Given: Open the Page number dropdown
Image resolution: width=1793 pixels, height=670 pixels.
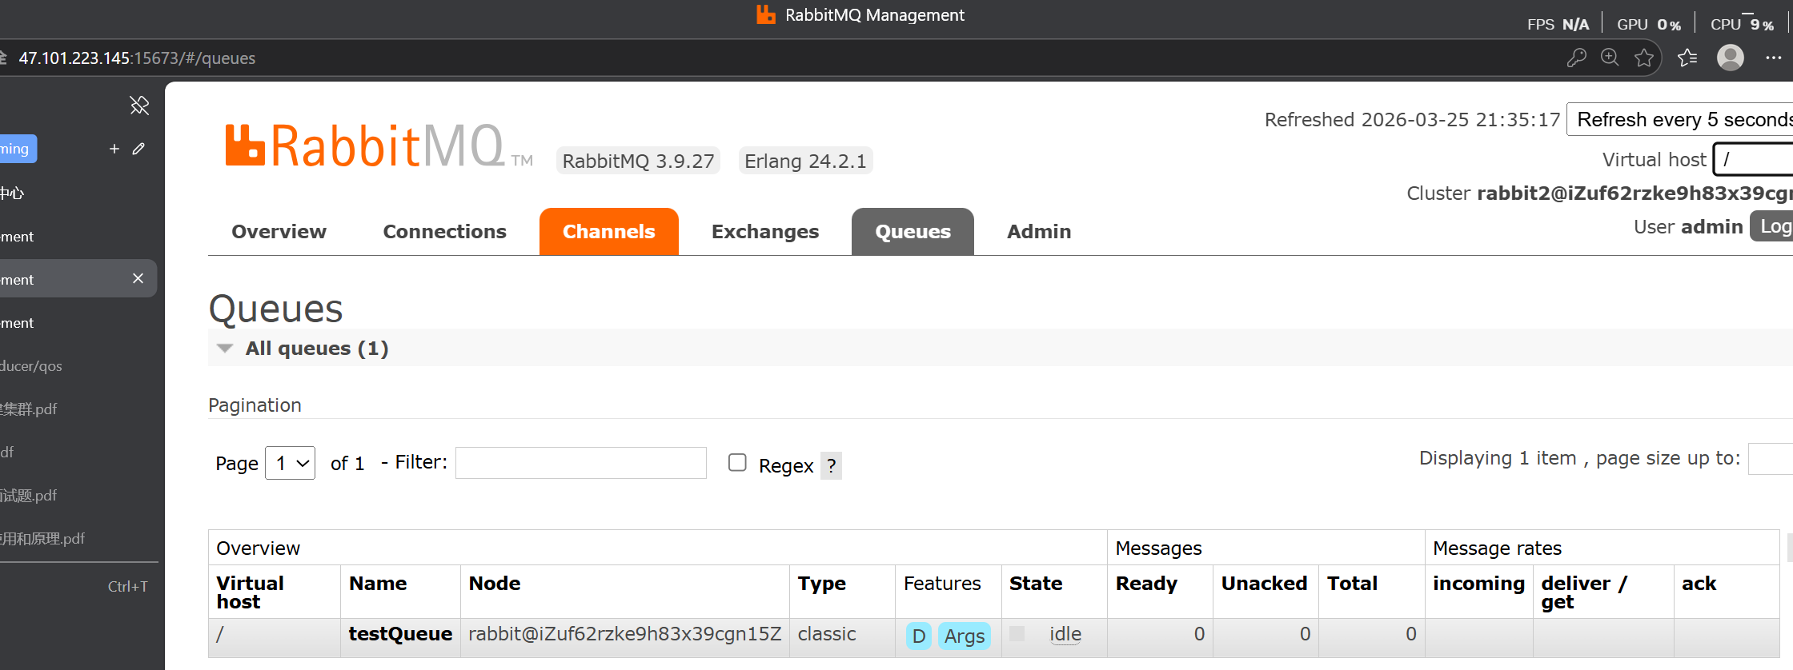Looking at the screenshot, I should (x=291, y=463).
